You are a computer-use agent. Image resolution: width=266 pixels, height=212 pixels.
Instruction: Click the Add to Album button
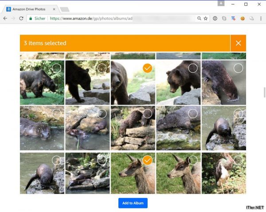click(133, 203)
